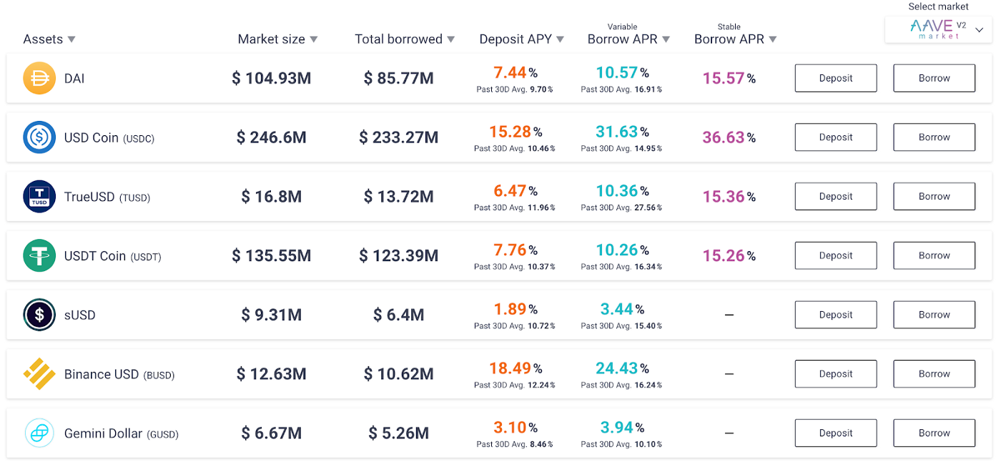This screenshot has height=465, width=1001.
Task: Click TrueUSD market size $ 16.8M
Action: 272,197
